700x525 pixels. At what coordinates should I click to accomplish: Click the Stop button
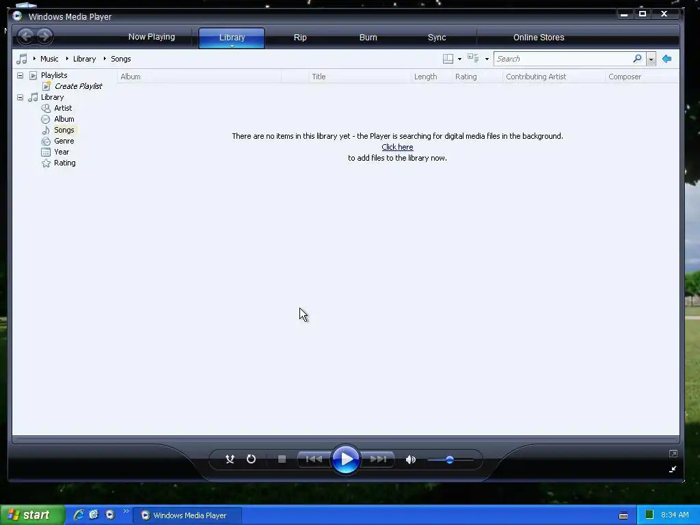pos(282,459)
